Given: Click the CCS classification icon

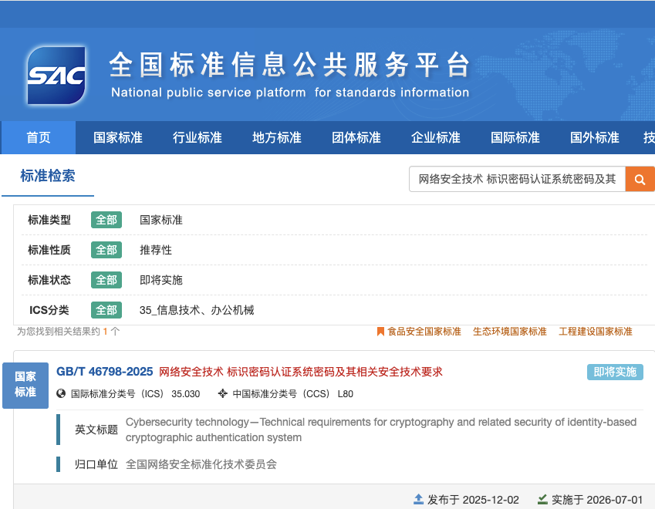Looking at the screenshot, I should tap(223, 393).
